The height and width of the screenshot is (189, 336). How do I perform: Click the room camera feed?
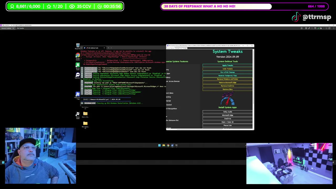click(x=289, y=163)
